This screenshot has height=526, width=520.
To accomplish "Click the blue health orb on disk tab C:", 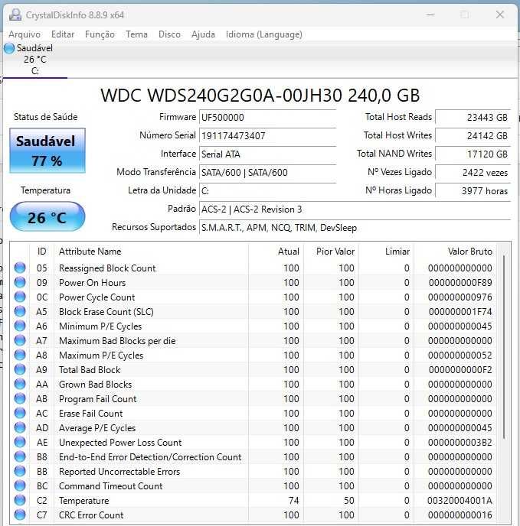I will click(9, 48).
